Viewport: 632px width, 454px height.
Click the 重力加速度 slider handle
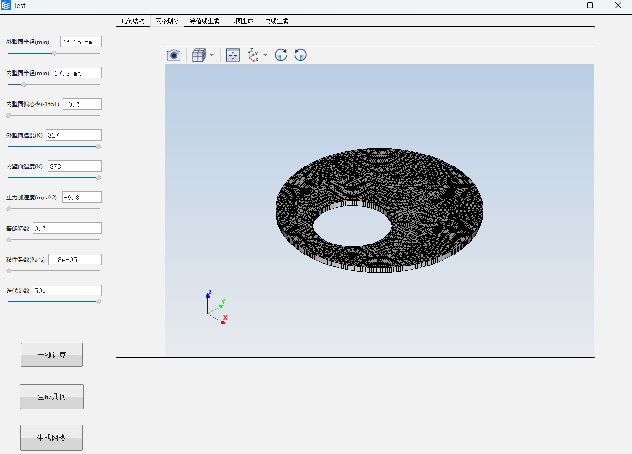coord(9,209)
